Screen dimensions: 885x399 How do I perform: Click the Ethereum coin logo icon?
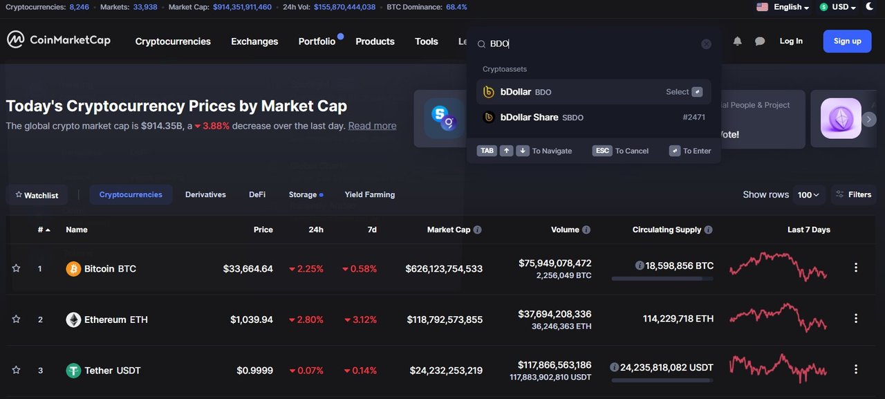(73, 319)
